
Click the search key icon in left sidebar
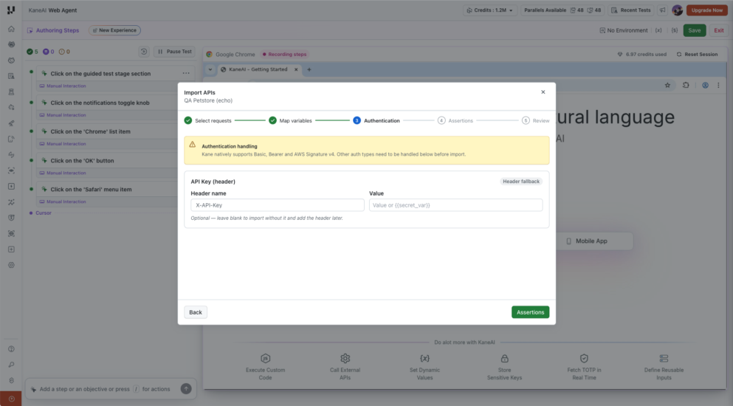coord(11,365)
